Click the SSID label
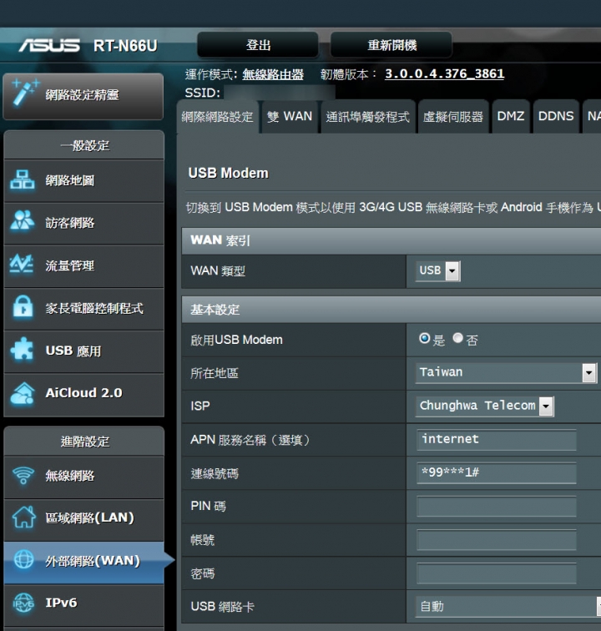 pos(203,93)
